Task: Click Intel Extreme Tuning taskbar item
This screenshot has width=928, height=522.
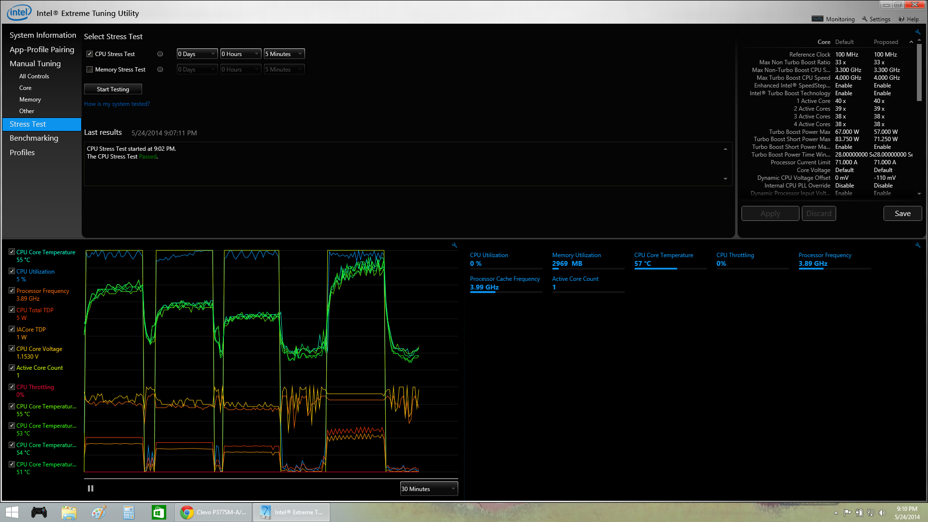Action: tap(291, 512)
